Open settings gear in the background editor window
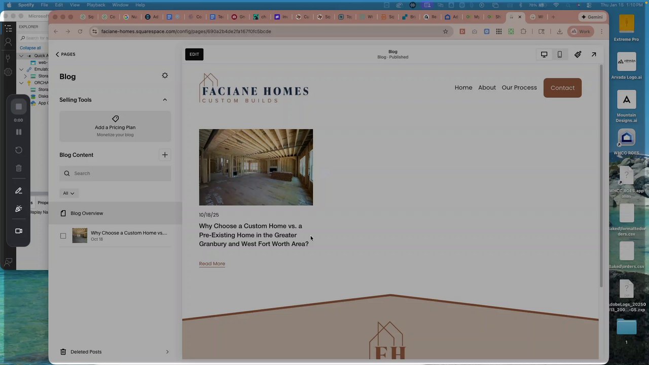The height and width of the screenshot is (365, 649). 8,72
